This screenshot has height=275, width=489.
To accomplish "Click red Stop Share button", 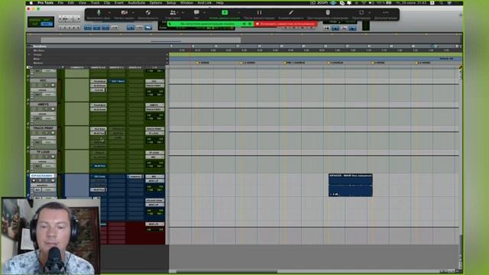I will pos(286,24).
